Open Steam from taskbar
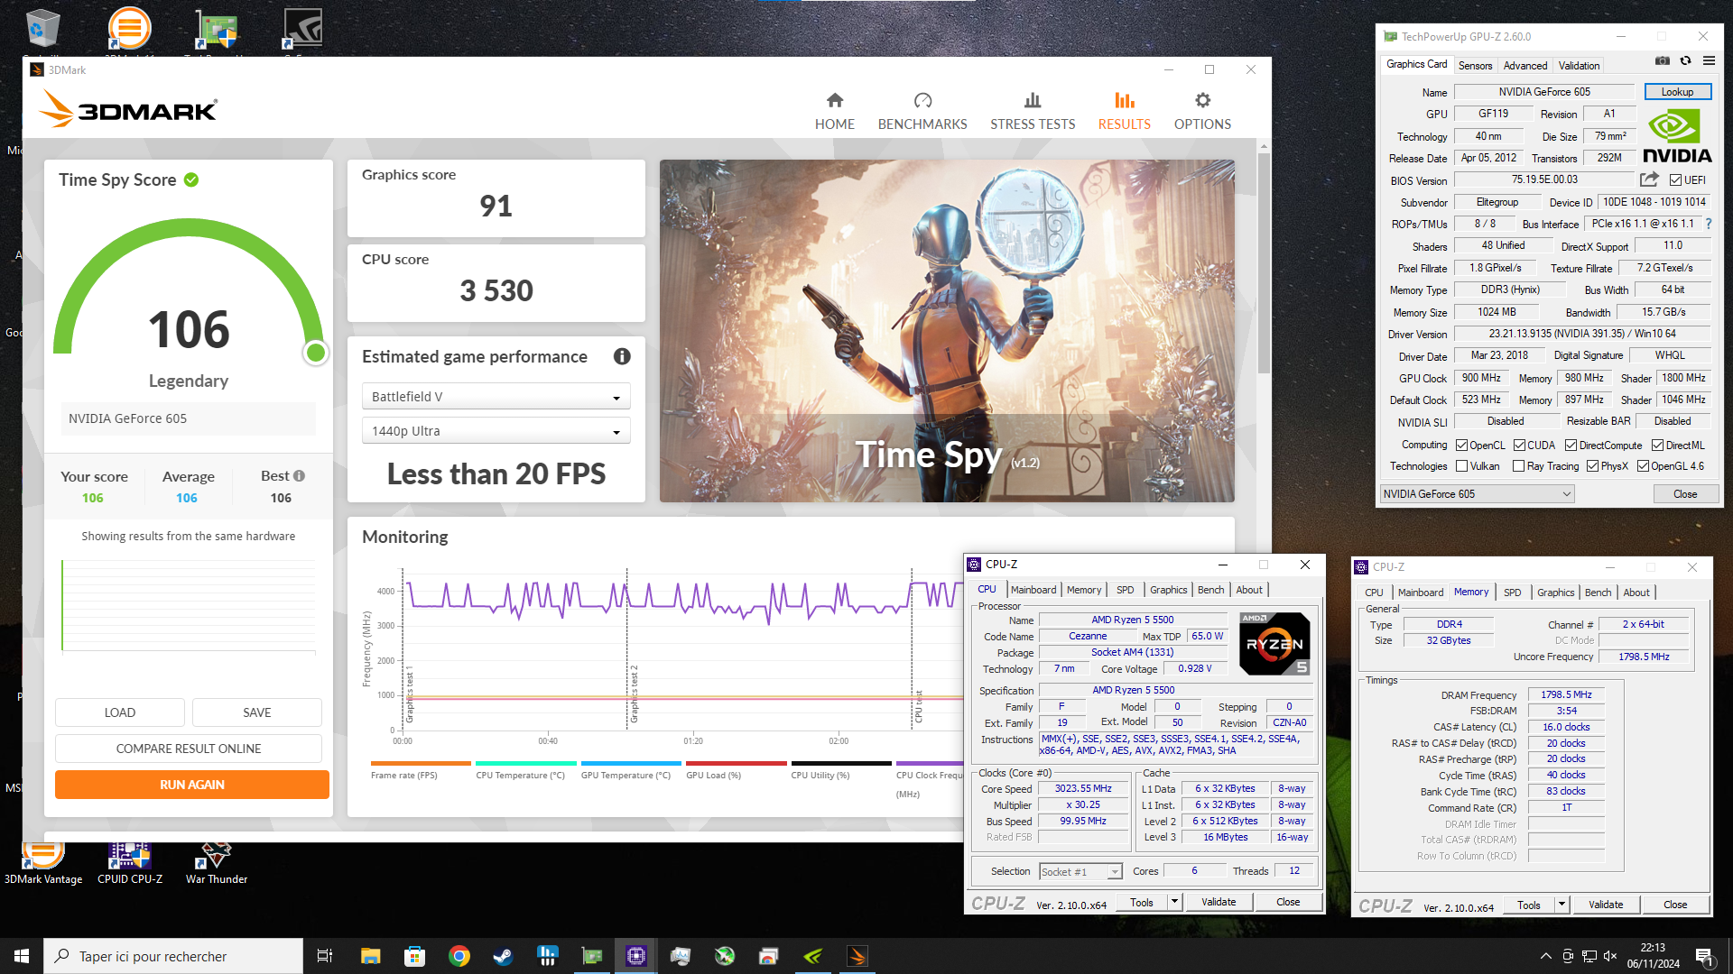 503,956
